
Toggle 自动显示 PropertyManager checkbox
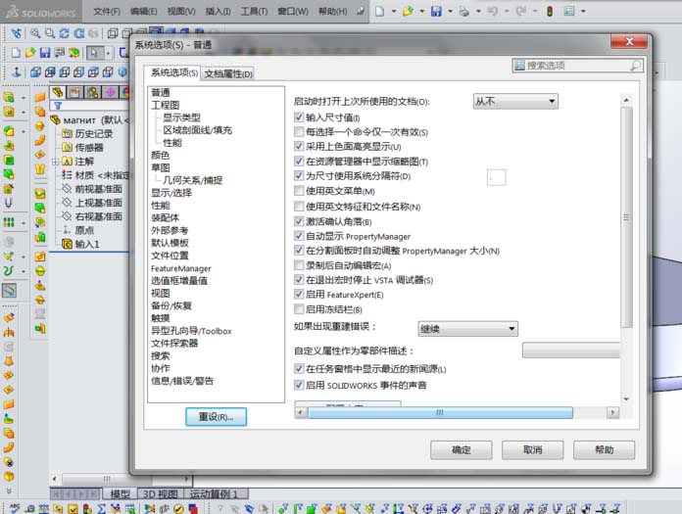299,236
